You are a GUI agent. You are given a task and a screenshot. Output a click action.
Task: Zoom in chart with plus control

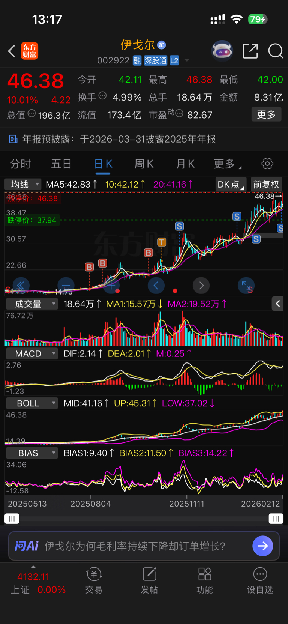pos(111,286)
